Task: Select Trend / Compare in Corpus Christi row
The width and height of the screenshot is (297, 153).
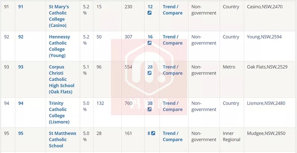Action: [x=173, y=70]
